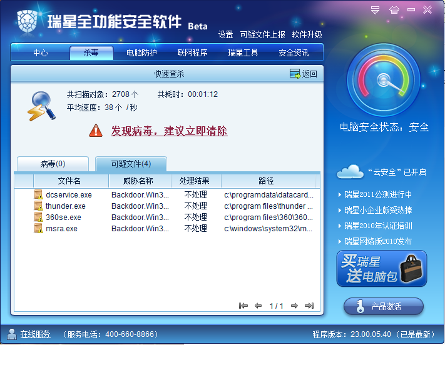Open the 联网程序 tab

(192, 52)
